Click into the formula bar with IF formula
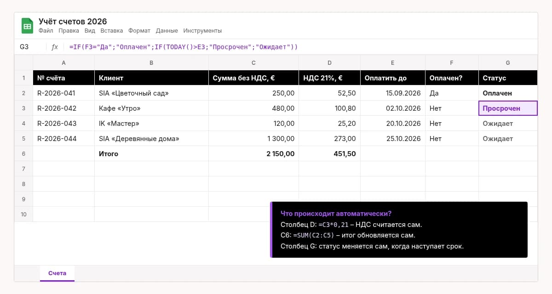The width and height of the screenshot is (552, 294). (x=184, y=47)
